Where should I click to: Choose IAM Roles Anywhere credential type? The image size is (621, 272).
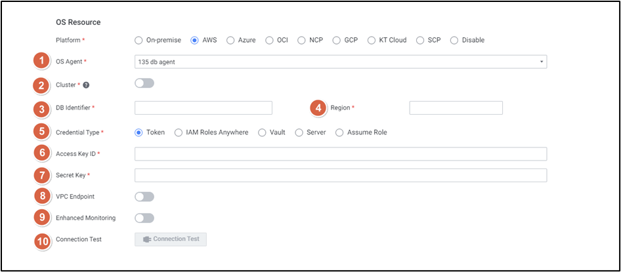pos(179,132)
